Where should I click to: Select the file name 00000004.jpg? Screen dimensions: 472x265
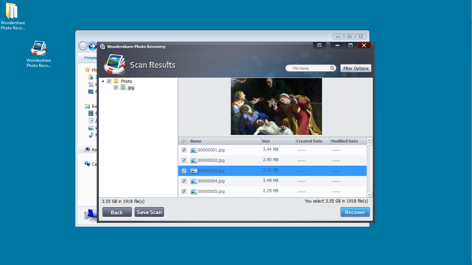click(x=211, y=181)
